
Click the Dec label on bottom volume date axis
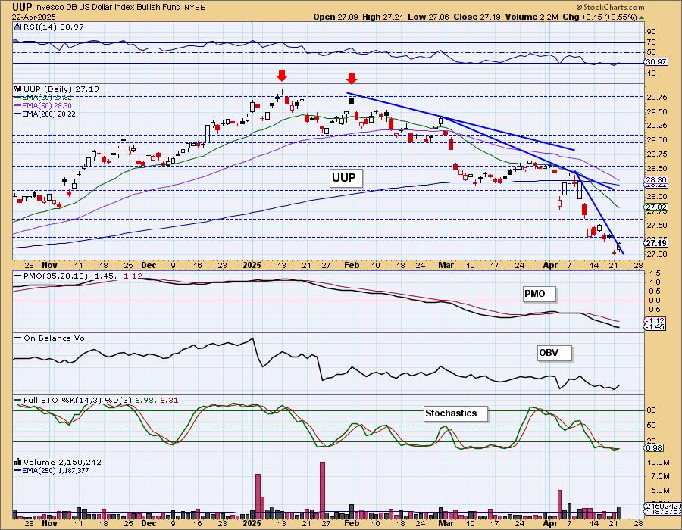pos(149,523)
